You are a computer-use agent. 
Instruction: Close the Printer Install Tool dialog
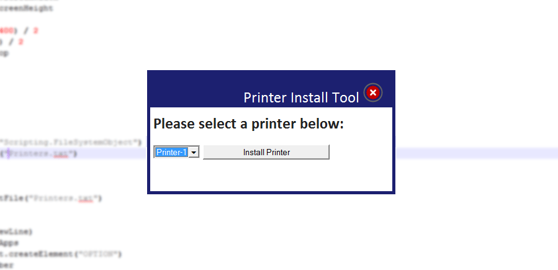[372, 93]
